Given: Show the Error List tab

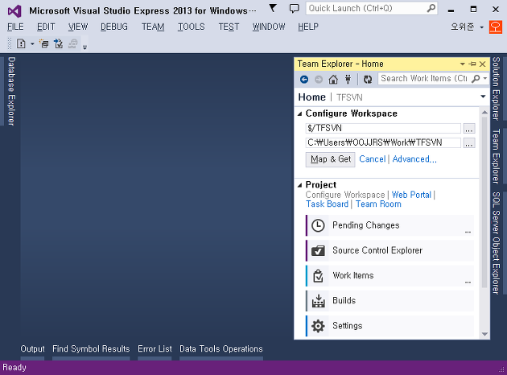Looking at the screenshot, I should coord(155,348).
